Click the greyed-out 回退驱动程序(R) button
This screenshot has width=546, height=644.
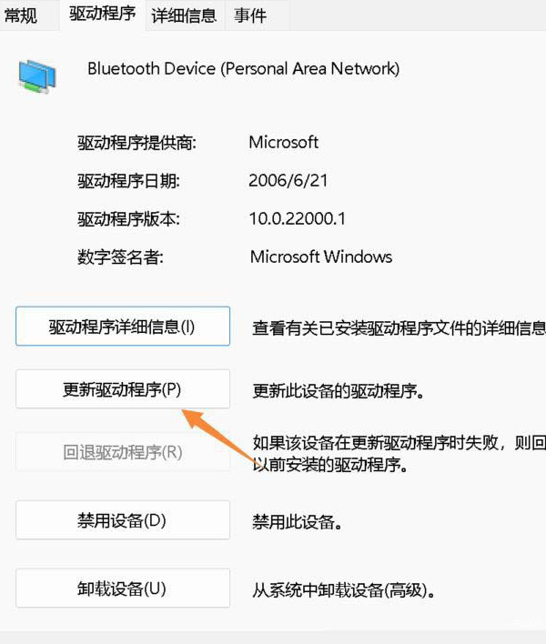pos(123,452)
